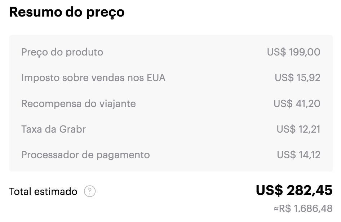Click the Recompensa do viajante label

click(79, 103)
